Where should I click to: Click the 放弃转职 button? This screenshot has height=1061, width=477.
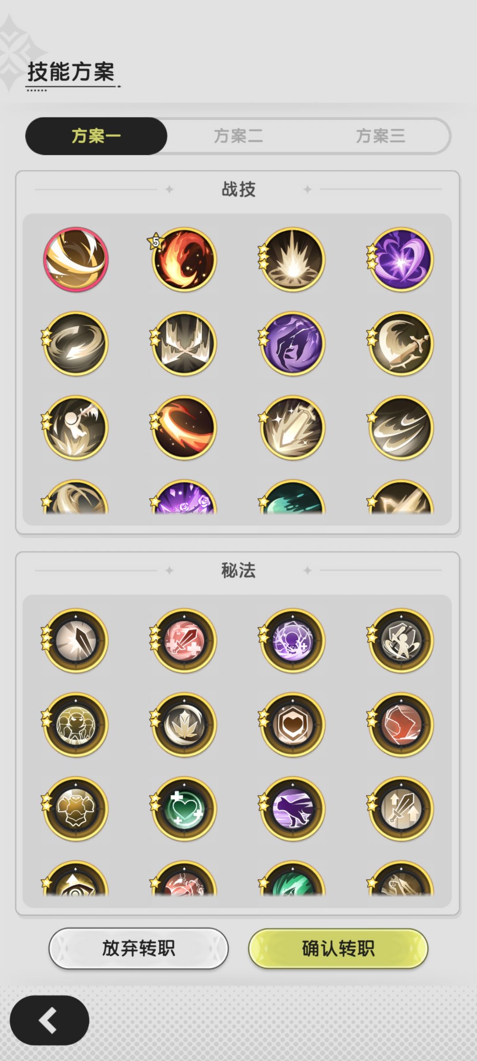coord(138,949)
